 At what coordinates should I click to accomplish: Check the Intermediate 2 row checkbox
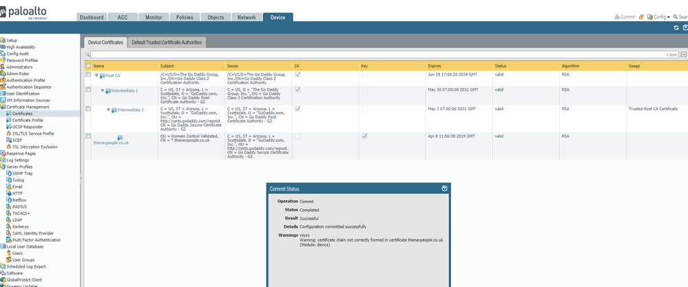[x=88, y=108]
